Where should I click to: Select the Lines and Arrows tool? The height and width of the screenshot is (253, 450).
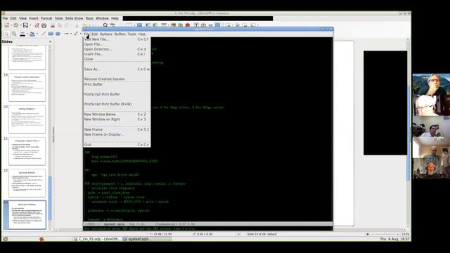tap(66, 34)
